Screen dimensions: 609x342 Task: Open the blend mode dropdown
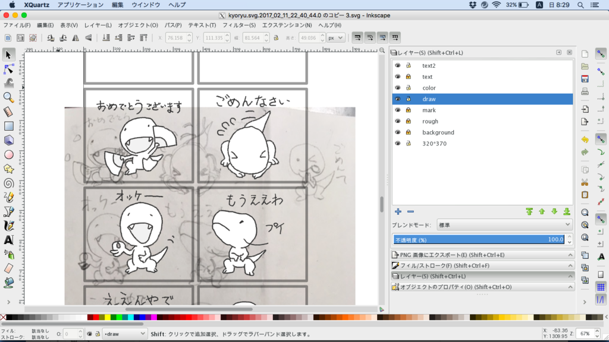(504, 225)
